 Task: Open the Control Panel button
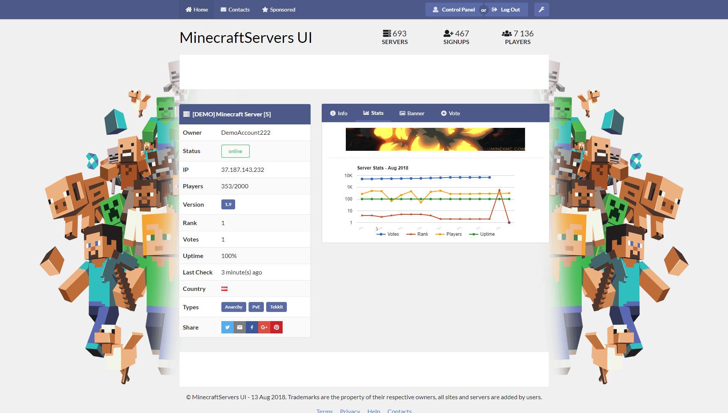[x=453, y=10]
